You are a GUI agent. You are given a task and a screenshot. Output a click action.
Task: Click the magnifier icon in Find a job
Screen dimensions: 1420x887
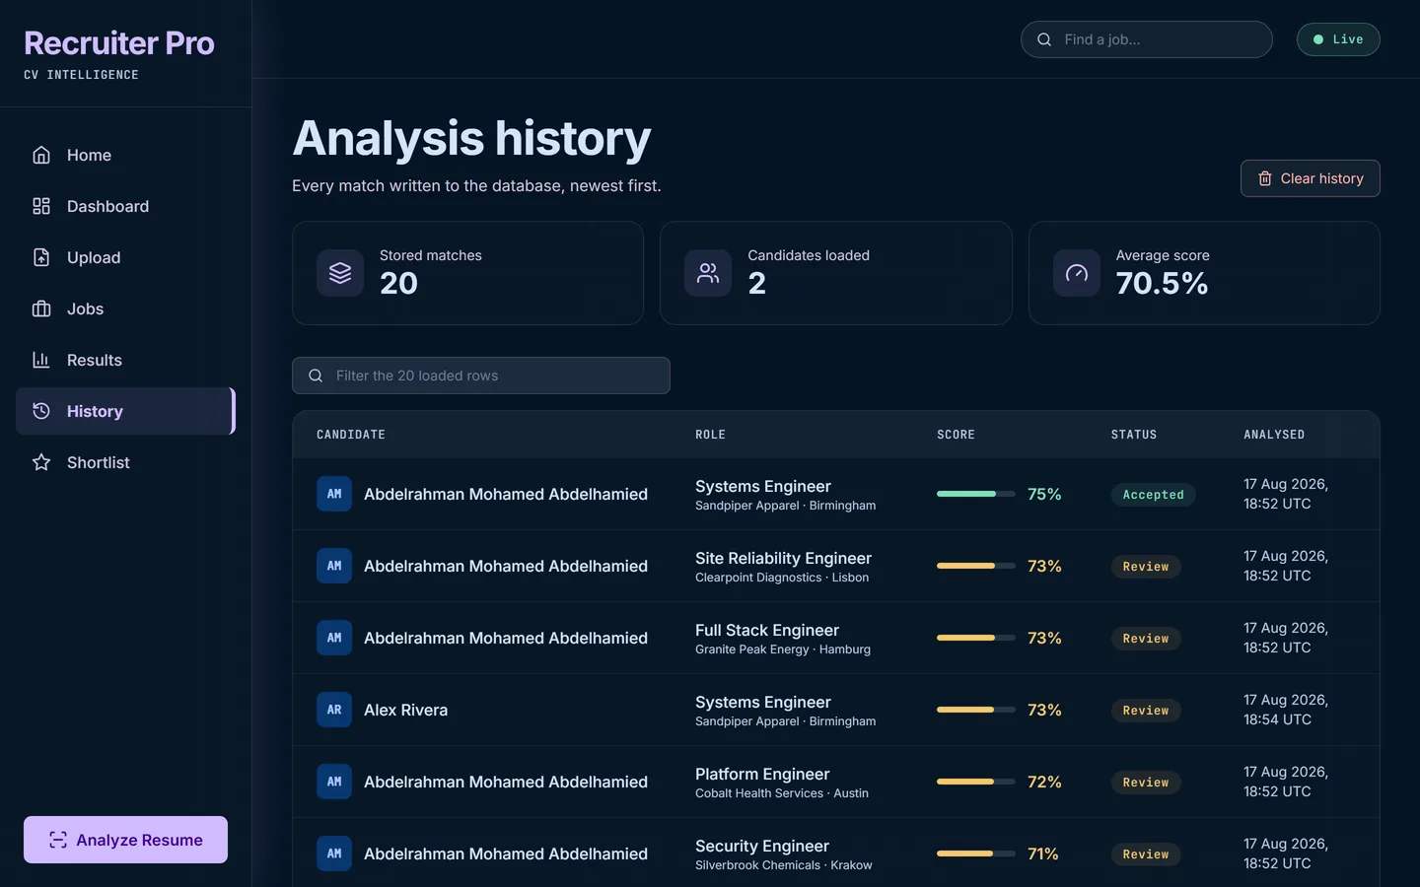pyautogui.click(x=1044, y=39)
